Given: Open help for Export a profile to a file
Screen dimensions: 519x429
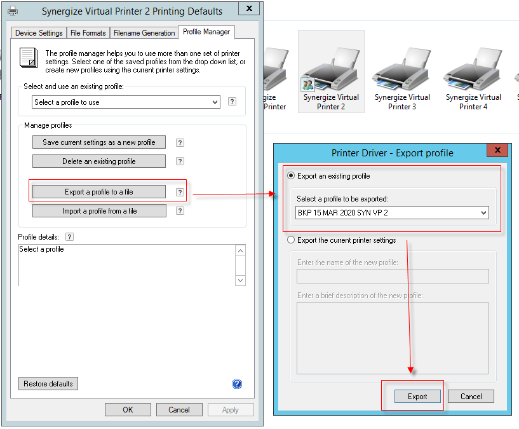Looking at the screenshot, I should point(180,192).
